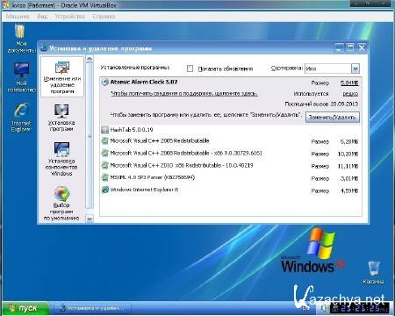Select 'Microsoft Visual C++ 2008 Redistributable' row

tap(231, 154)
